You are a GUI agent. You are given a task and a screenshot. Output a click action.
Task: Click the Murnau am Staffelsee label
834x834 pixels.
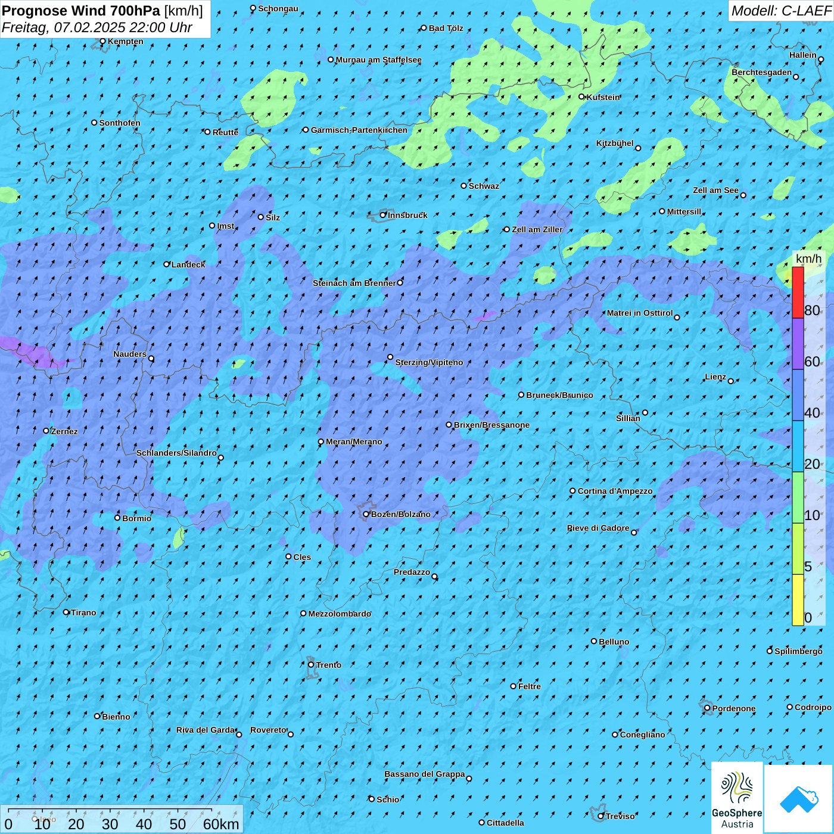pos(378,60)
